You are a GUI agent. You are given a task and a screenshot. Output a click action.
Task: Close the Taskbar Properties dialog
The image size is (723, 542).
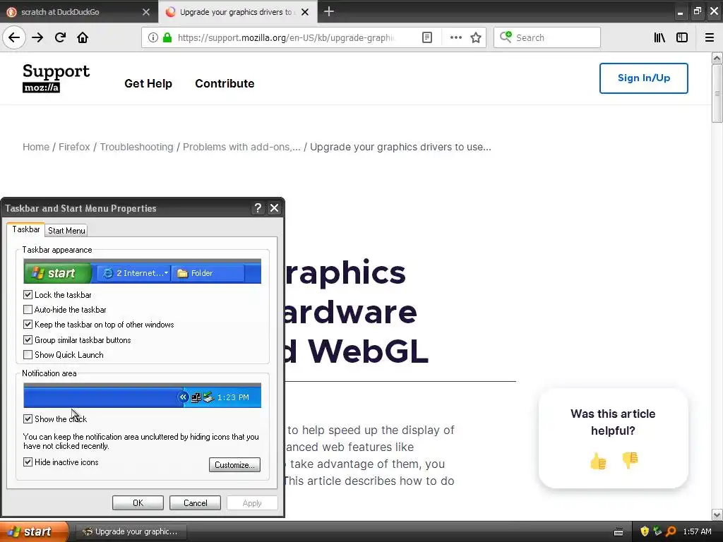coord(275,208)
